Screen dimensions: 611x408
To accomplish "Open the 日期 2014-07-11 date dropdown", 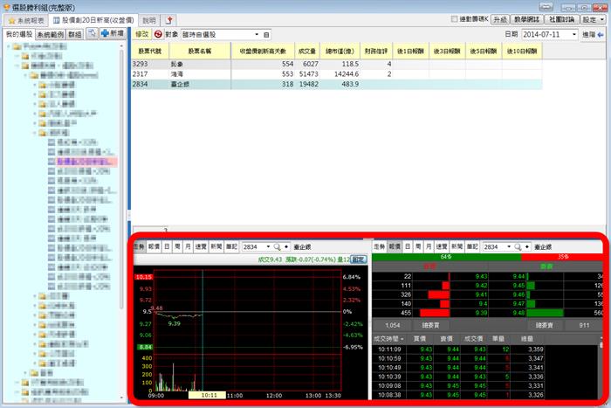I will (x=574, y=35).
